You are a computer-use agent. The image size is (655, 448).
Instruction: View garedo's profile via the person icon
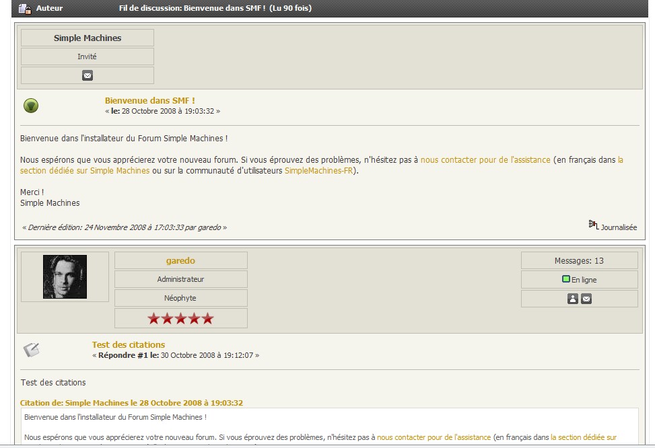pyautogui.click(x=573, y=299)
